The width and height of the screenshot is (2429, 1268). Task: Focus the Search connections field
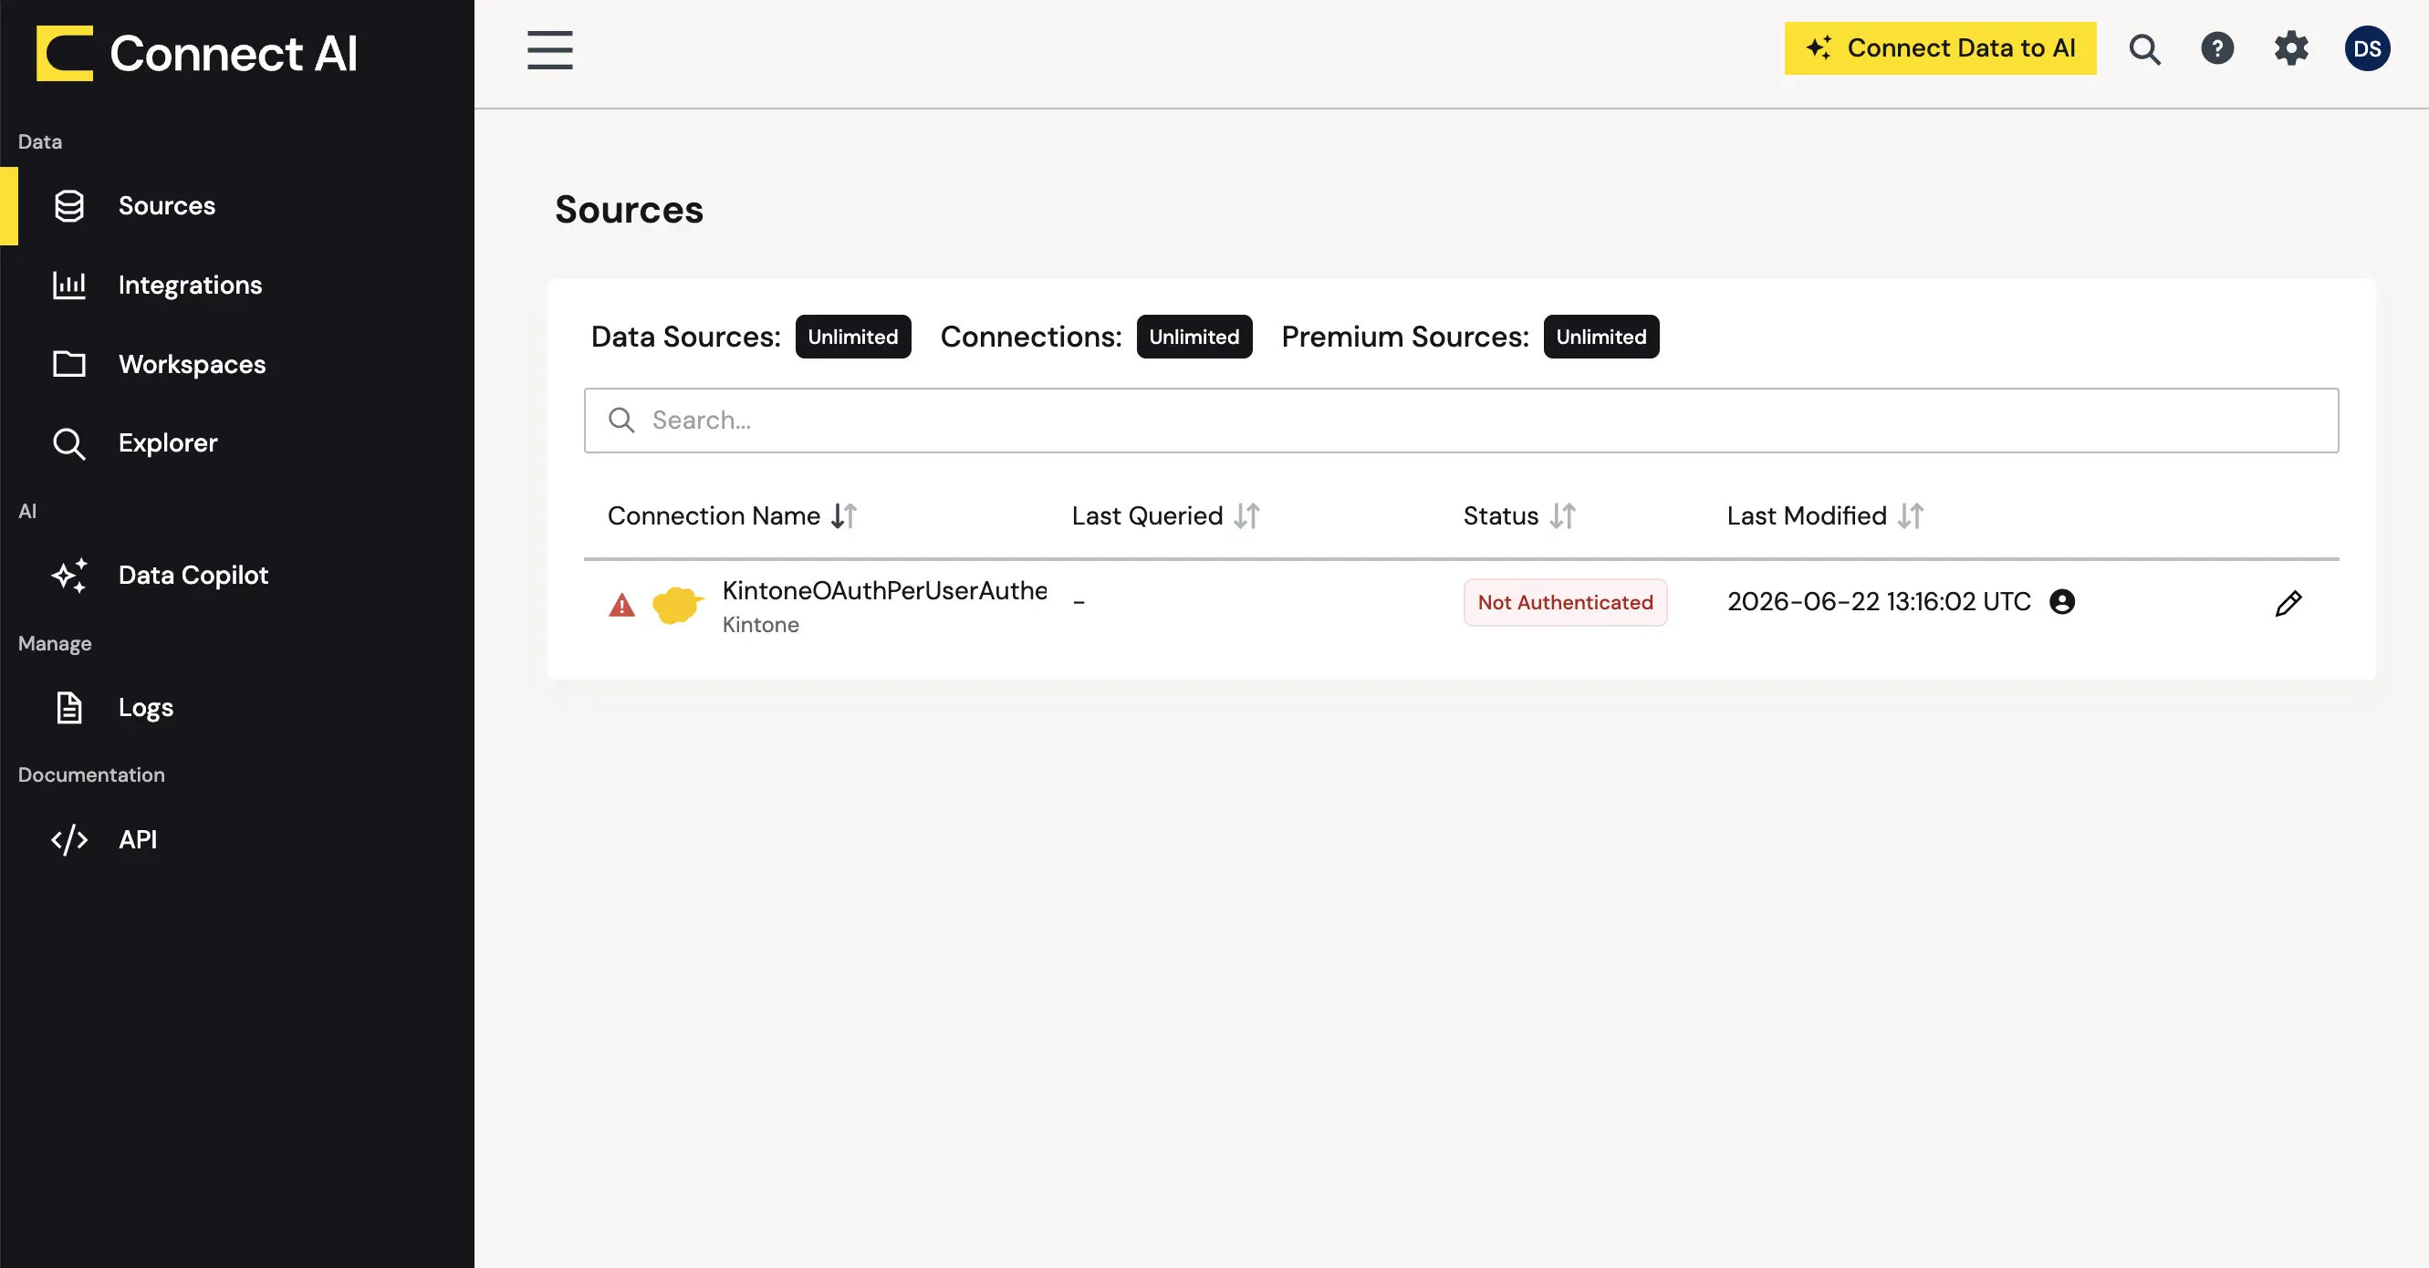pyautogui.click(x=1461, y=421)
